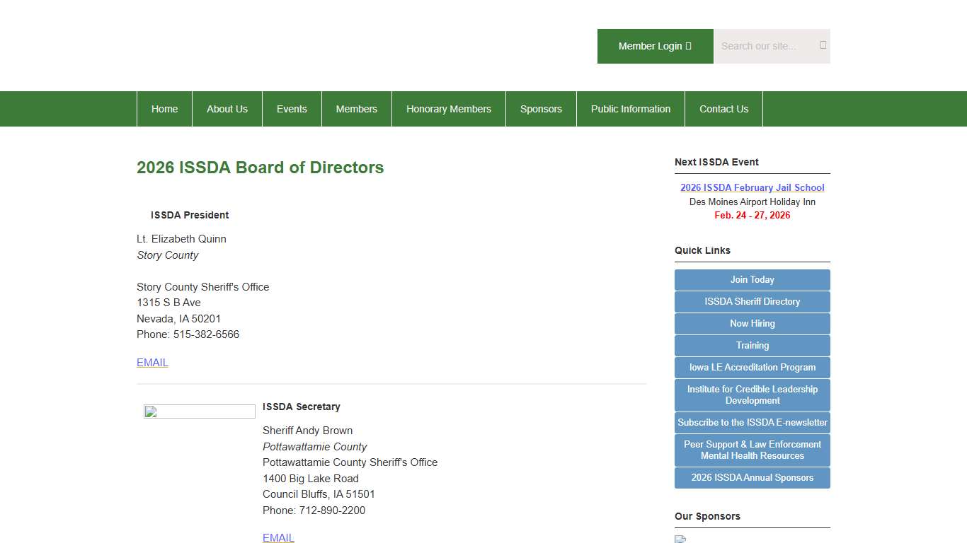This screenshot has width=967, height=543.
Task: Click the sponsor image icon under Our Sponsors
Action: tap(680, 538)
